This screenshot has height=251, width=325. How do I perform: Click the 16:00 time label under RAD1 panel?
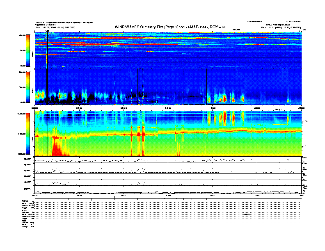[213, 108]
